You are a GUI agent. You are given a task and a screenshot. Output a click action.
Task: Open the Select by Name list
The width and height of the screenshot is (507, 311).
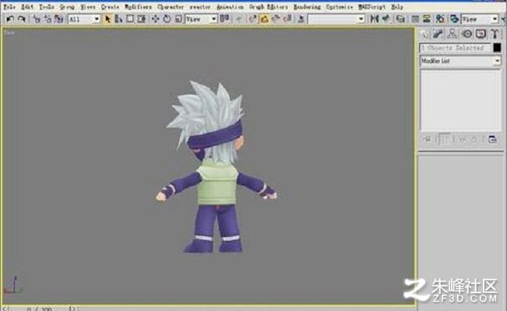[118, 19]
